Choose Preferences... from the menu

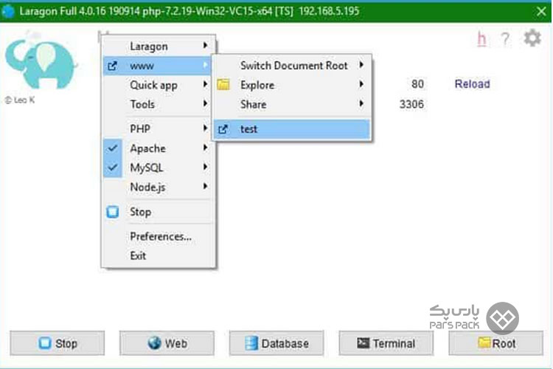click(x=159, y=237)
